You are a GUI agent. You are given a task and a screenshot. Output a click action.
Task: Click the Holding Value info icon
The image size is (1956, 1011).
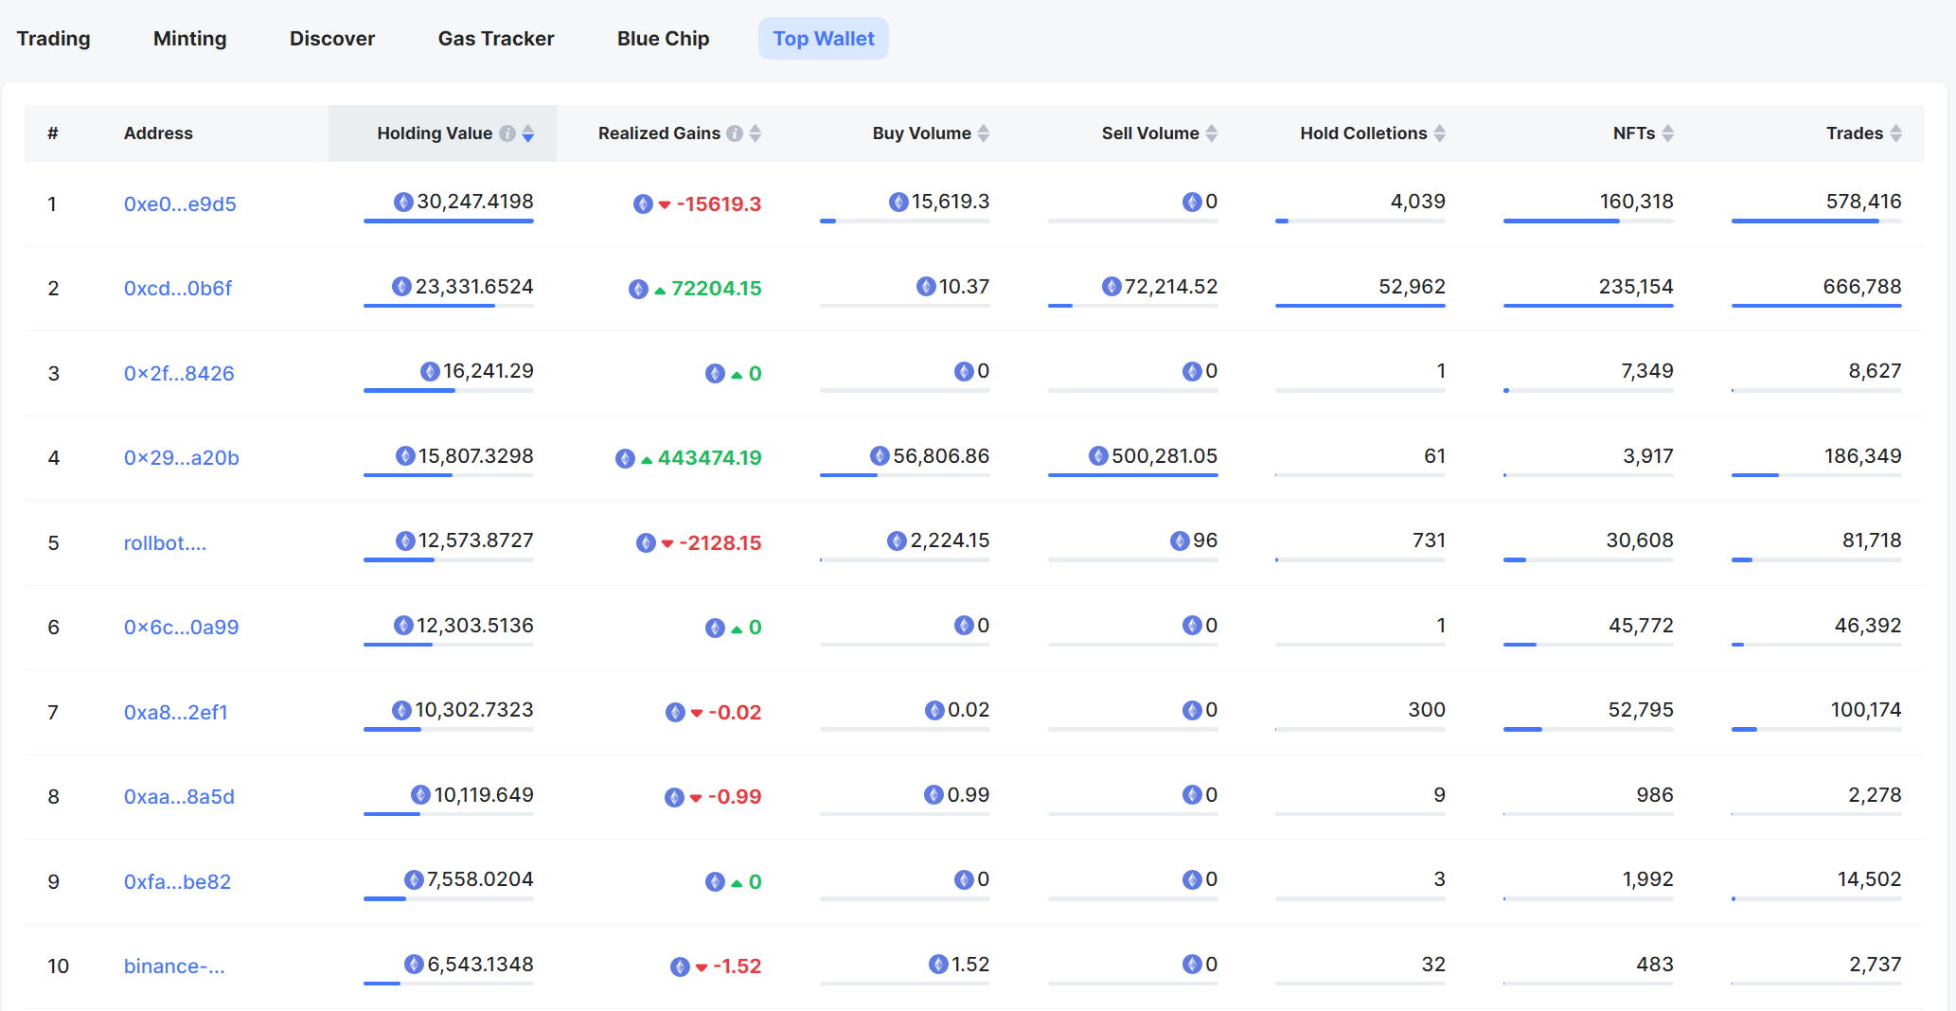507,133
